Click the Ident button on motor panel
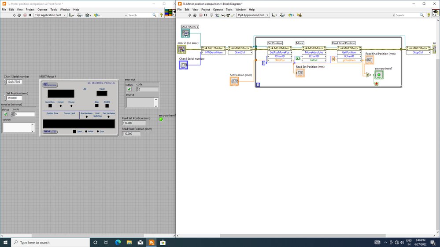 click(x=74, y=131)
